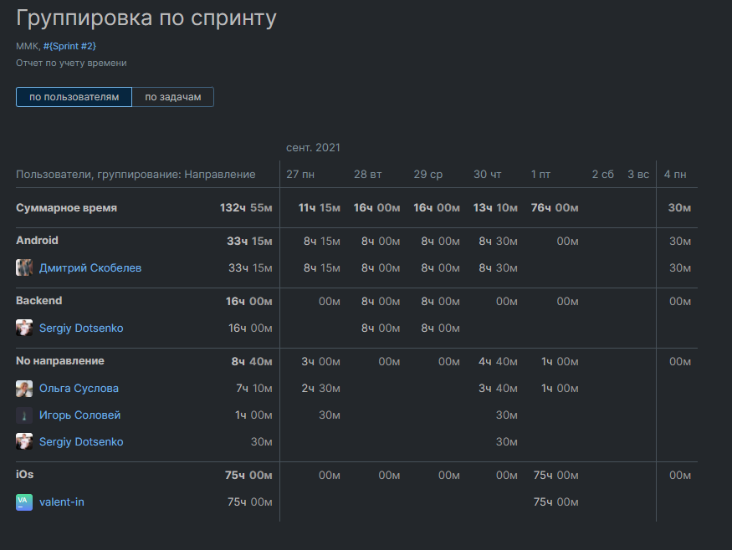Viewport: 732px width, 550px height.
Task: Open the valent-in user link
Action: coord(62,502)
